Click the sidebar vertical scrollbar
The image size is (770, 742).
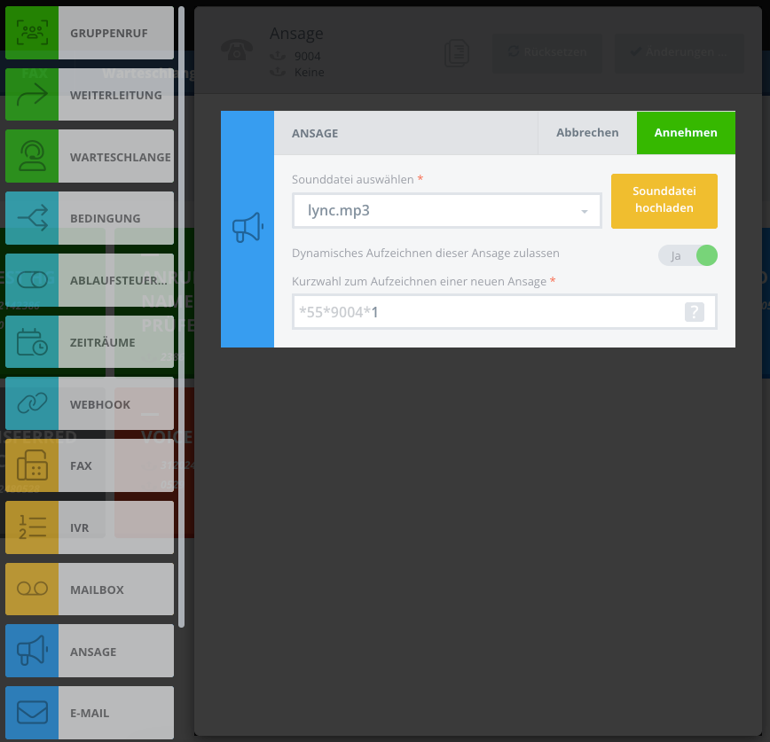click(x=181, y=316)
